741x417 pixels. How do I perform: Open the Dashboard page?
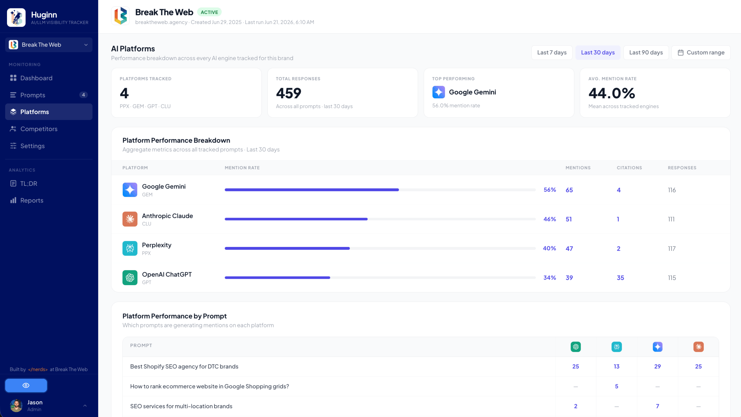pyautogui.click(x=49, y=78)
